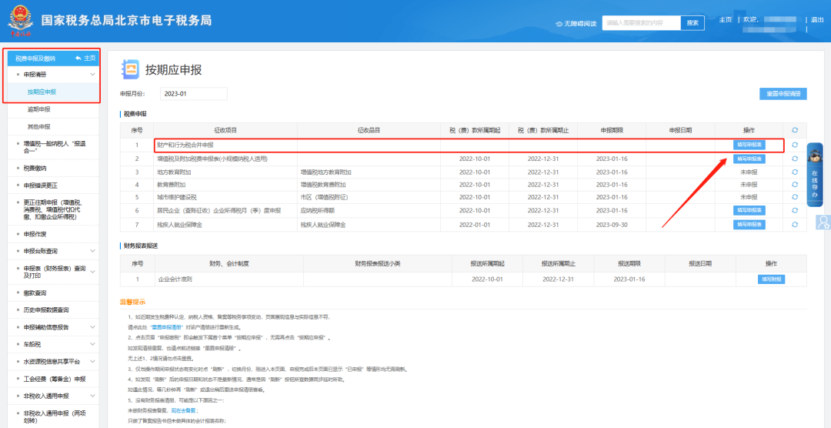The height and width of the screenshot is (428, 831).
Task: Expand the 申报台账查询 sidebar menu
Action: (92, 251)
